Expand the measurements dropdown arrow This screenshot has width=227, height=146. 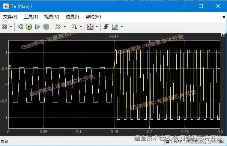point(122,27)
